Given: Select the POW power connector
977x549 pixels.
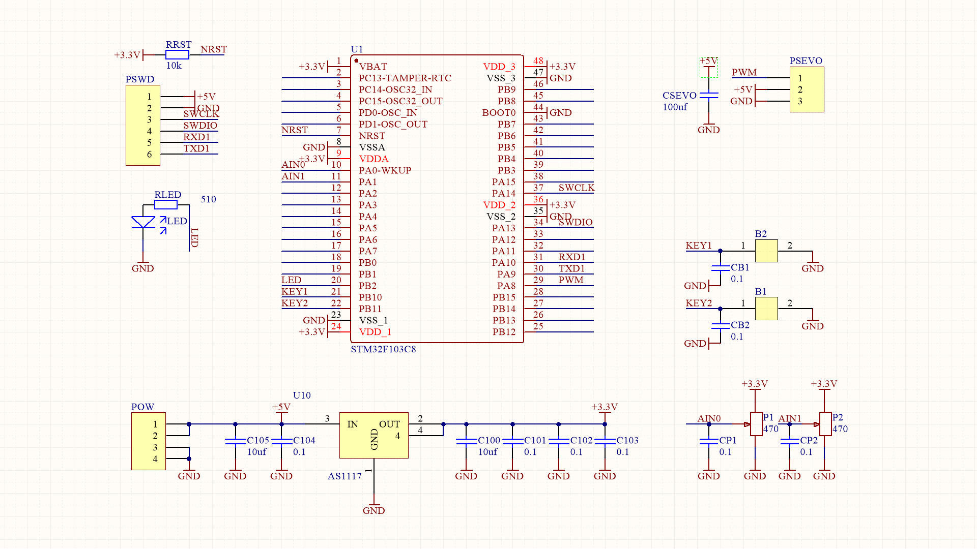Looking at the screenshot, I should click(148, 441).
